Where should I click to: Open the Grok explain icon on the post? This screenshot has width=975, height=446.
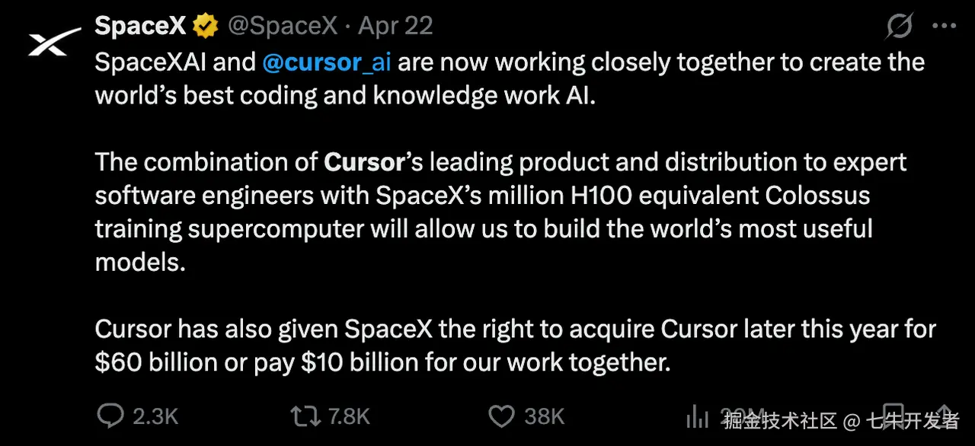pyautogui.click(x=900, y=27)
